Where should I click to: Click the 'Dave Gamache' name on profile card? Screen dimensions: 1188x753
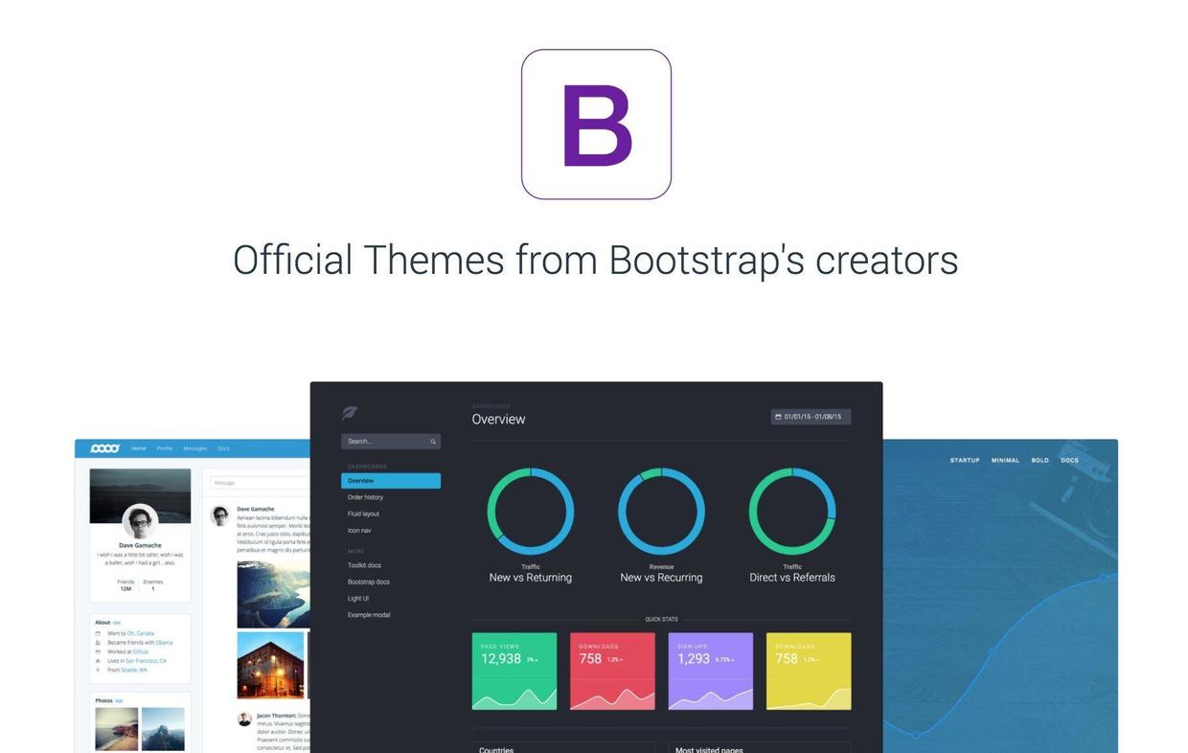click(x=140, y=545)
